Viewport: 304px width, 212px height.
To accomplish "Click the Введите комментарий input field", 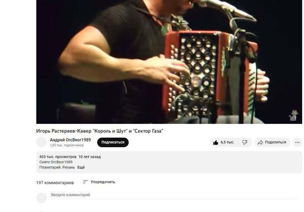I will tap(174, 195).
